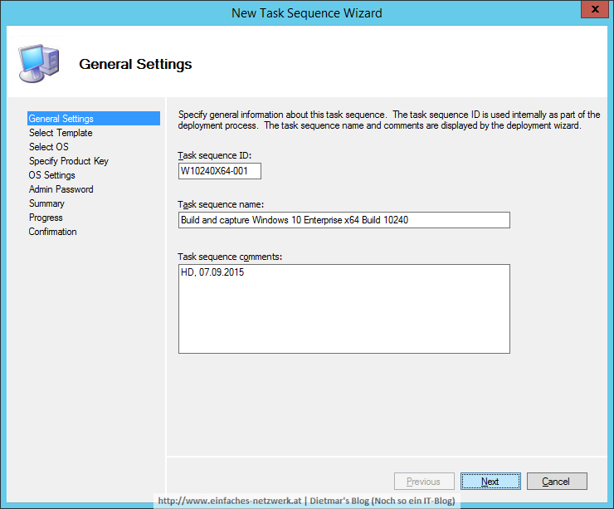The height and width of the screenshot is (509, 614).
Task: Click the 'Task sequence ID:' label
Action: [x=215, y=155]
